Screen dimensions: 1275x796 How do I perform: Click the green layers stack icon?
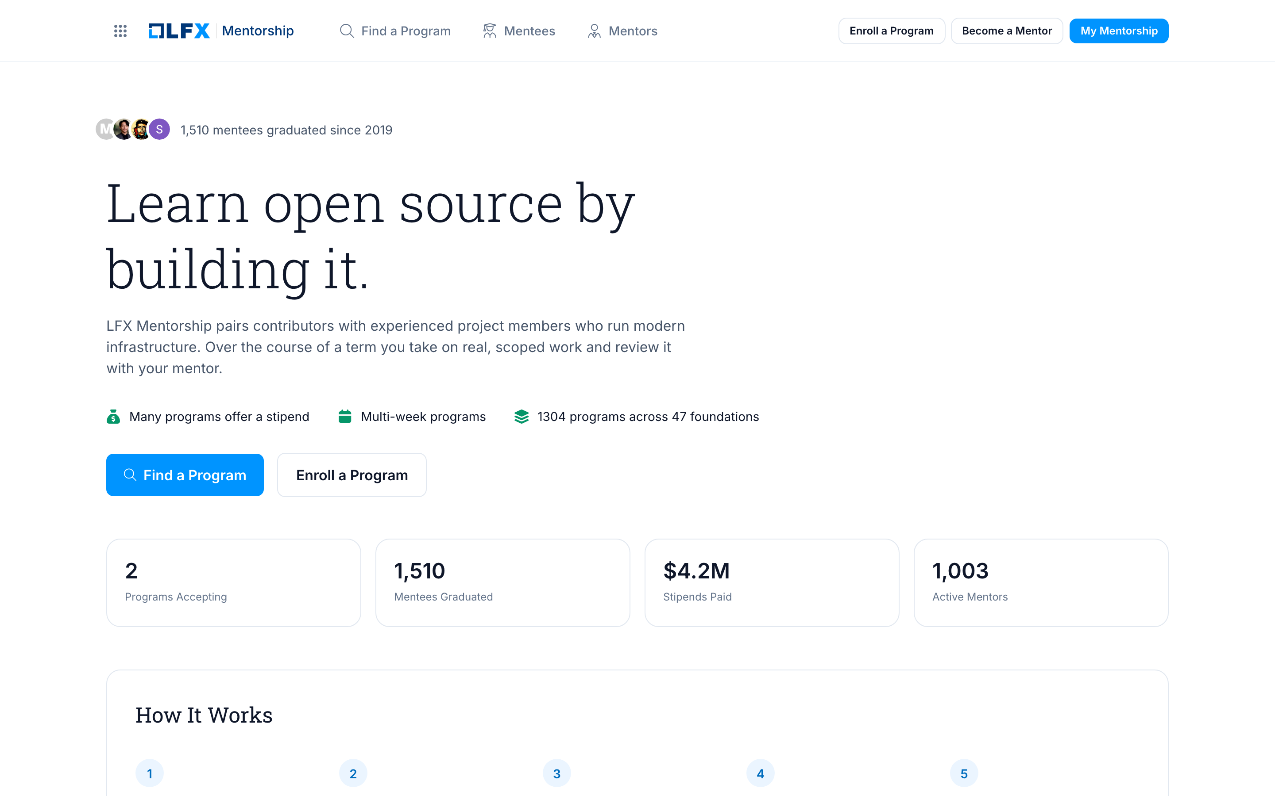522,417
